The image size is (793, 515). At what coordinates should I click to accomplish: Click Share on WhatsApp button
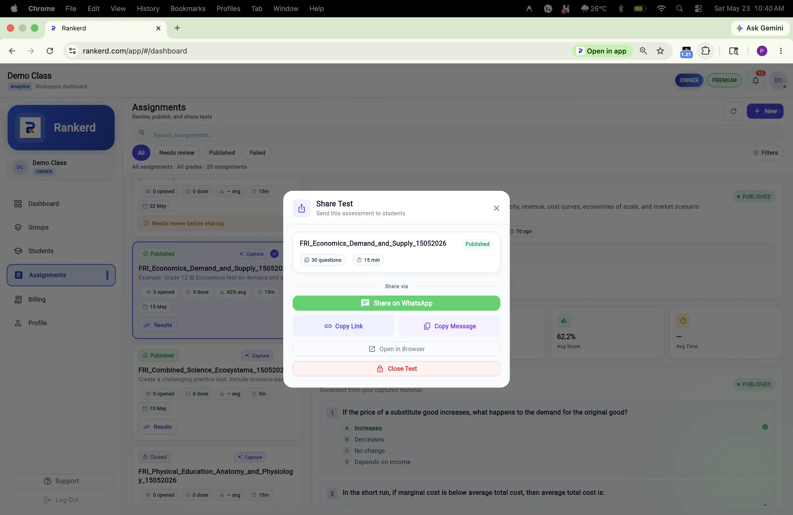pyautogui.click(x=396, y=303)
